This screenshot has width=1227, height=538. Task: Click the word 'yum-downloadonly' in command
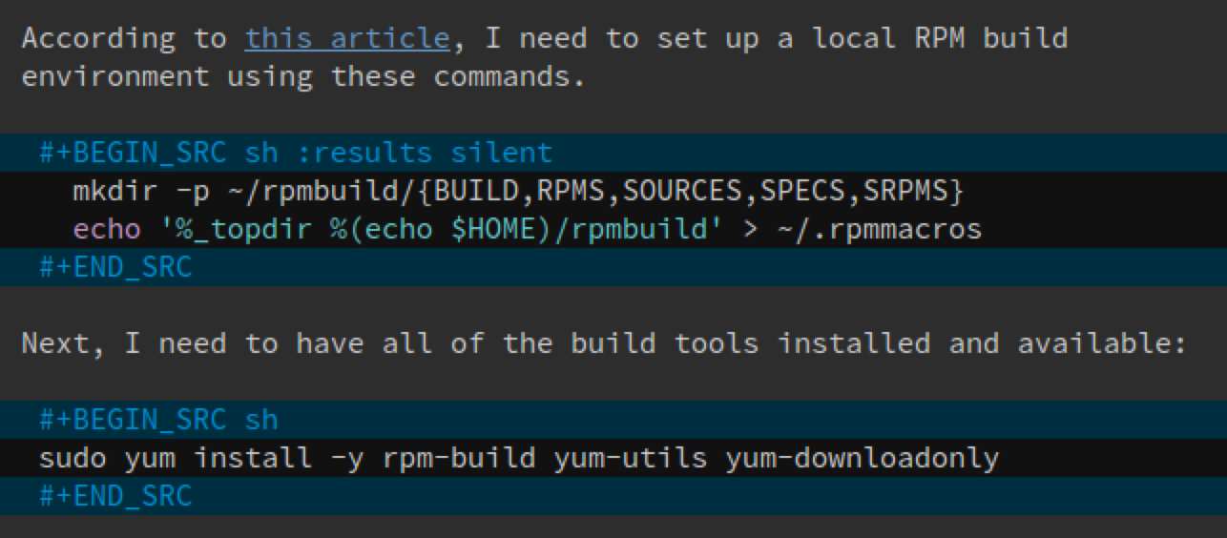[862, 459]
